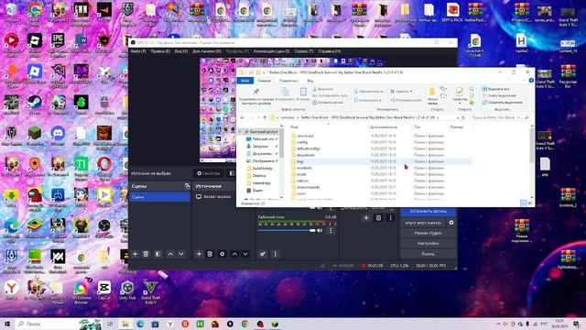Open File Explorer from the taskbar
Screen dimensions: 586x330
click(x=125, y=324)
